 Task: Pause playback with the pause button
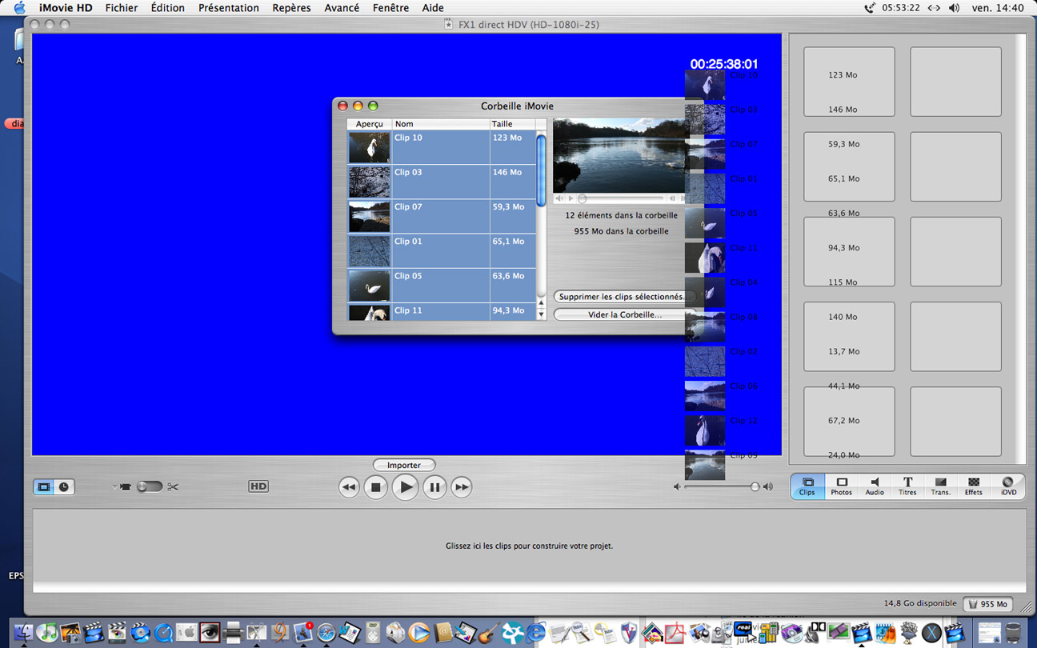pos(434,486)
